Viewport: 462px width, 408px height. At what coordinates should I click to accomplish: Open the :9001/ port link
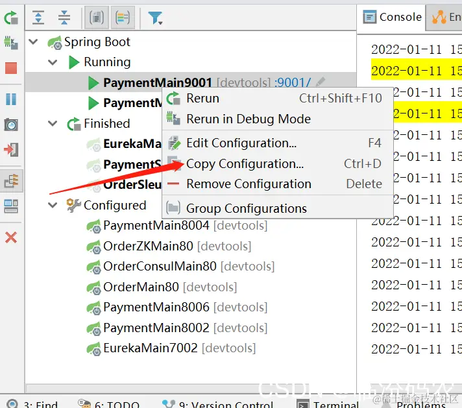tap(292, 82)
